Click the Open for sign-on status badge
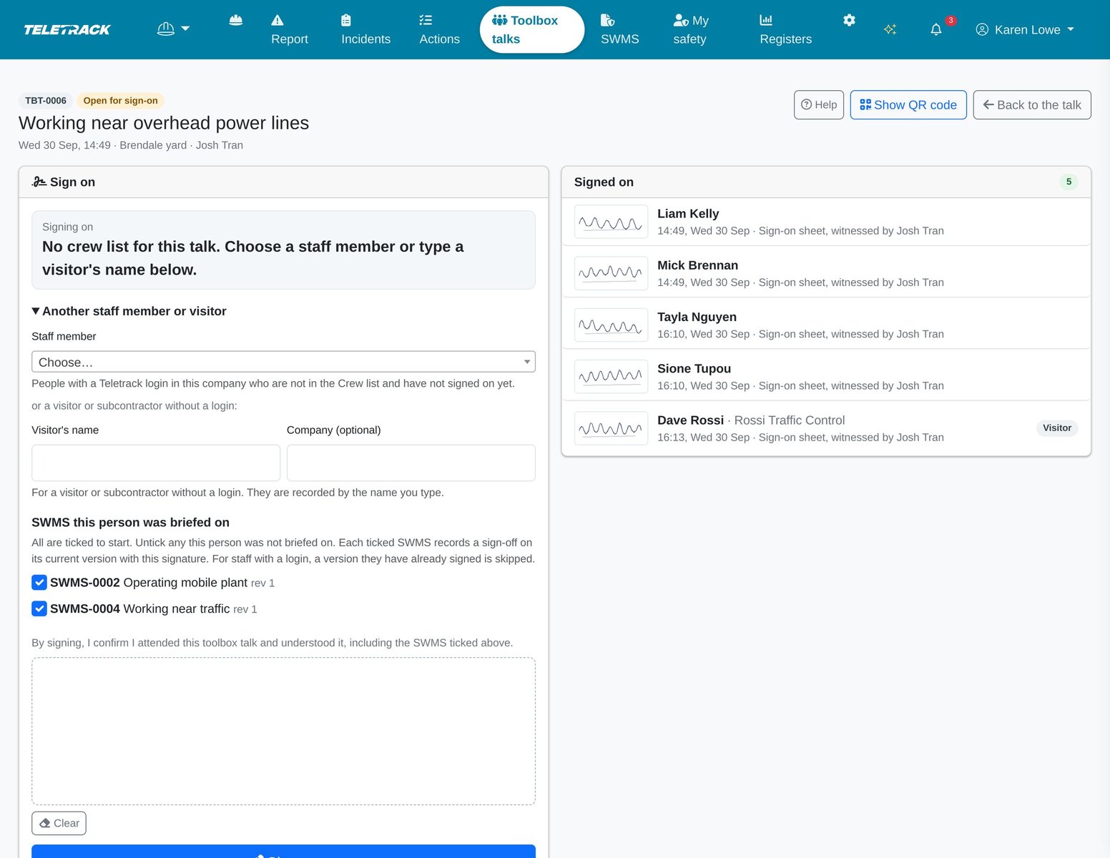This screenshot has height=858, width=1110. pyautogui.click(x=120, y=101)
